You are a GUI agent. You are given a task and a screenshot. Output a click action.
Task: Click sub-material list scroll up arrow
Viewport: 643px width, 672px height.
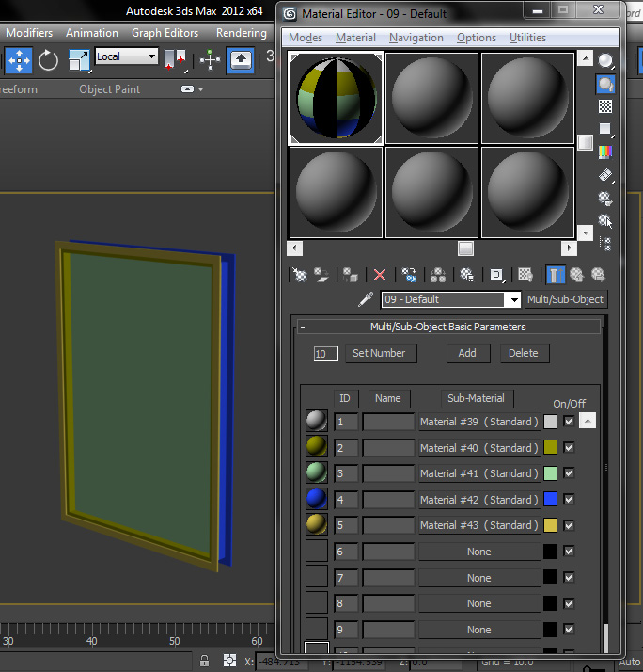click(588, 421)
